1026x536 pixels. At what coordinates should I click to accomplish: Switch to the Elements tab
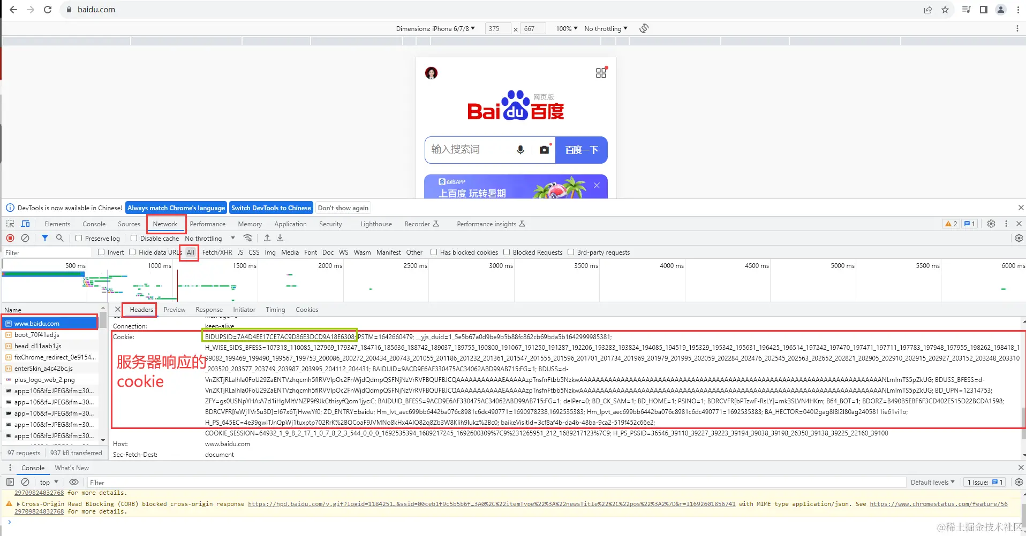coord(57,224)
